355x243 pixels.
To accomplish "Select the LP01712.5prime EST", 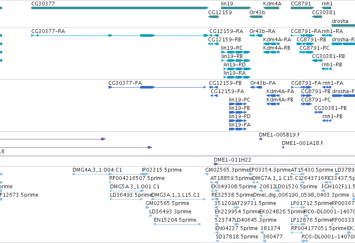I will click(298, 208).
